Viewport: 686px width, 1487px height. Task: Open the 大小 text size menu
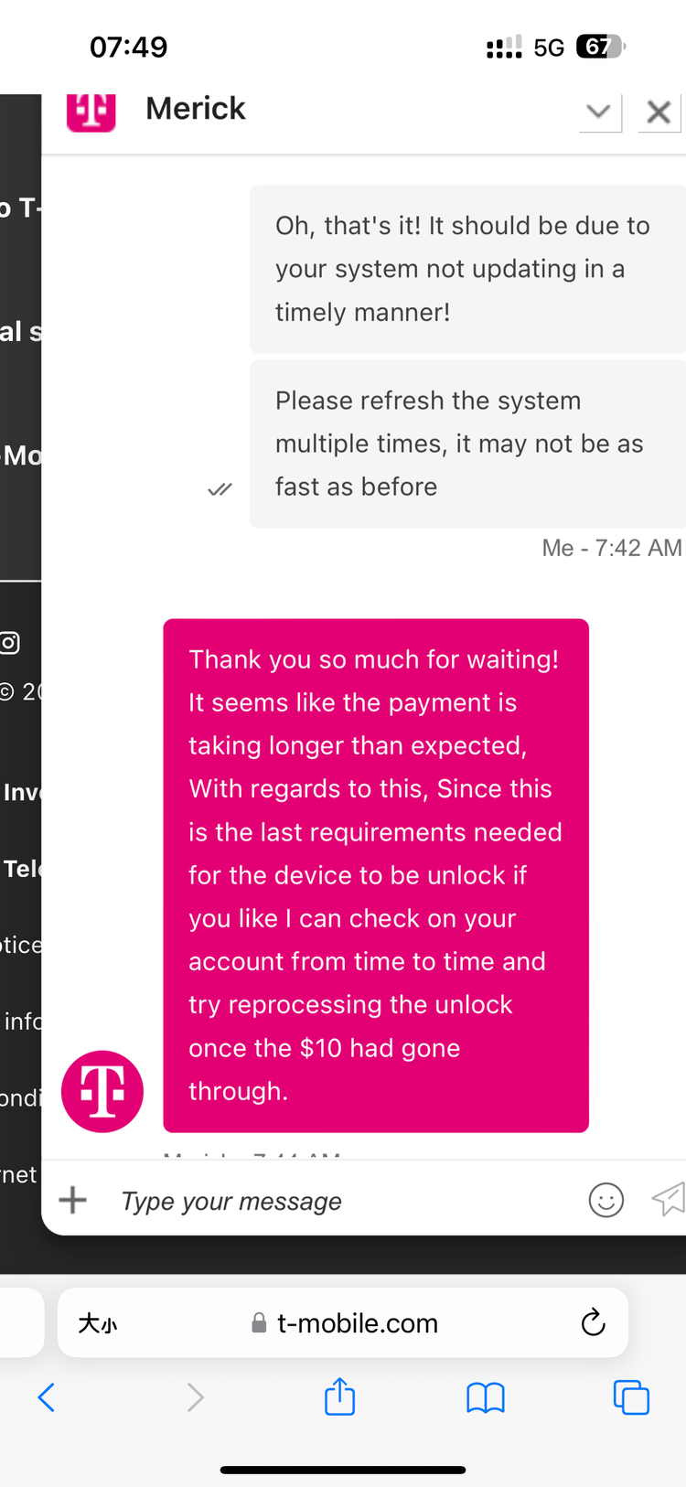pos(98,1323)
